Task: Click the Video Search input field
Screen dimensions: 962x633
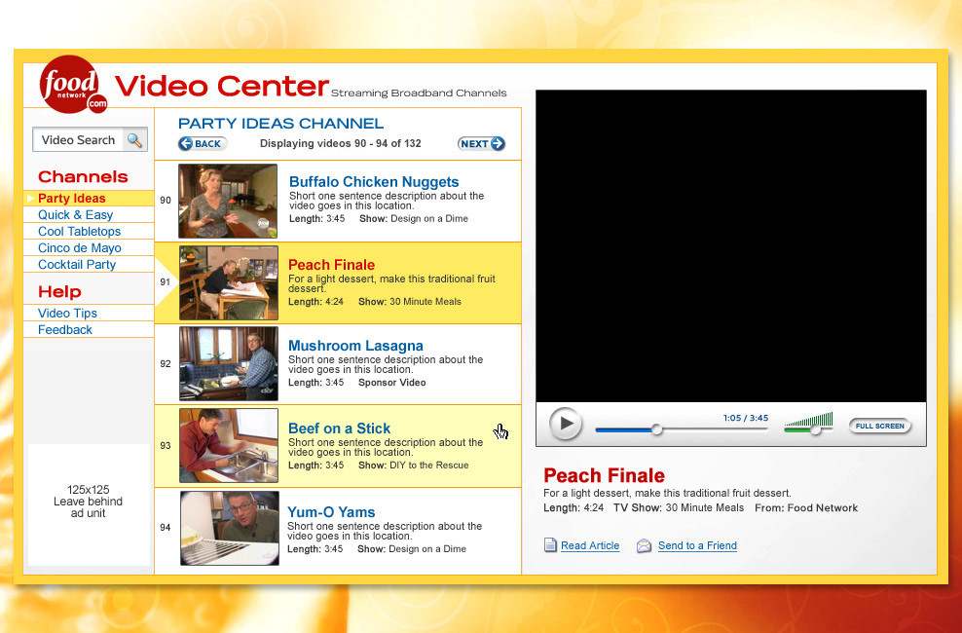Action: [x=78, y=140]
